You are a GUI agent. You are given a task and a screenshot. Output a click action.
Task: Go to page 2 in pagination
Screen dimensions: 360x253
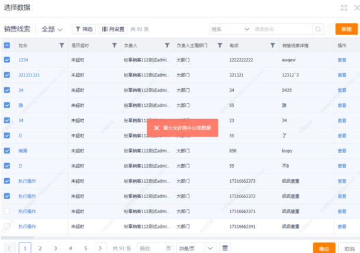[40, 248]
